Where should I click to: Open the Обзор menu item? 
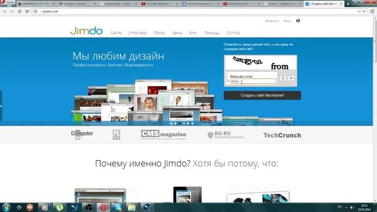(x=159, y=33)
